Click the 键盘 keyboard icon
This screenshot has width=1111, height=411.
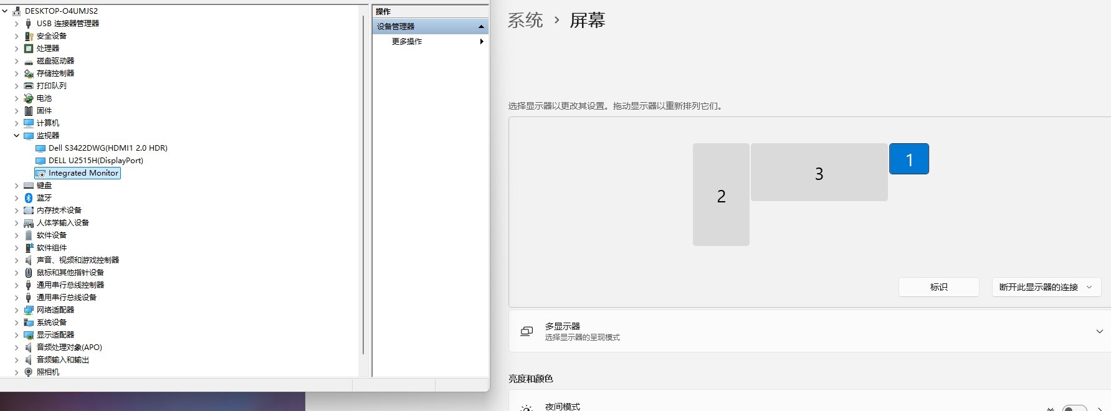click(x=28, y=185)
